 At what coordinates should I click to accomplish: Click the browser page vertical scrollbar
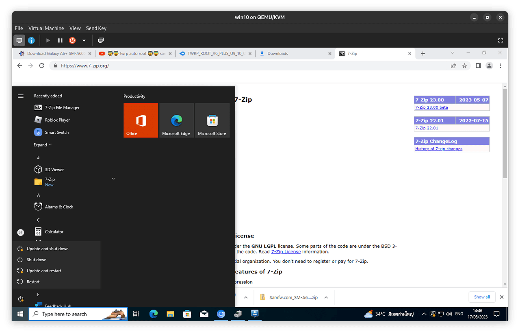coord(505,134)
